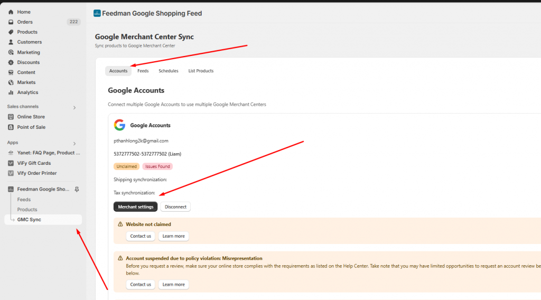Click the Discounts badge icon

point(11,62)
